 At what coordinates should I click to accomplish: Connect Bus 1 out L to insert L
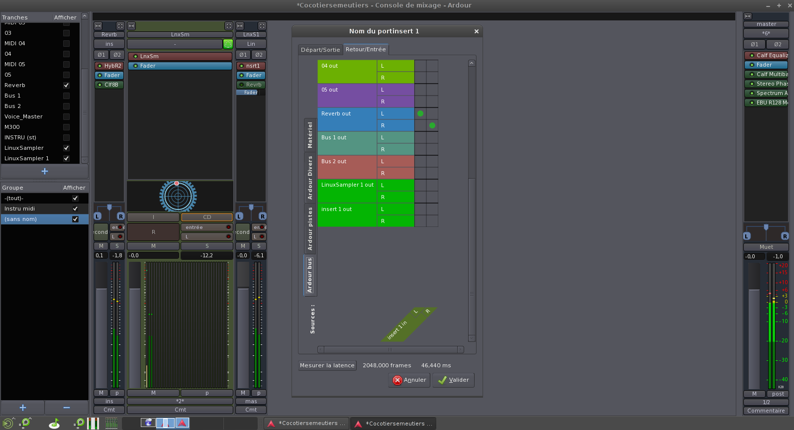(420, 137)
